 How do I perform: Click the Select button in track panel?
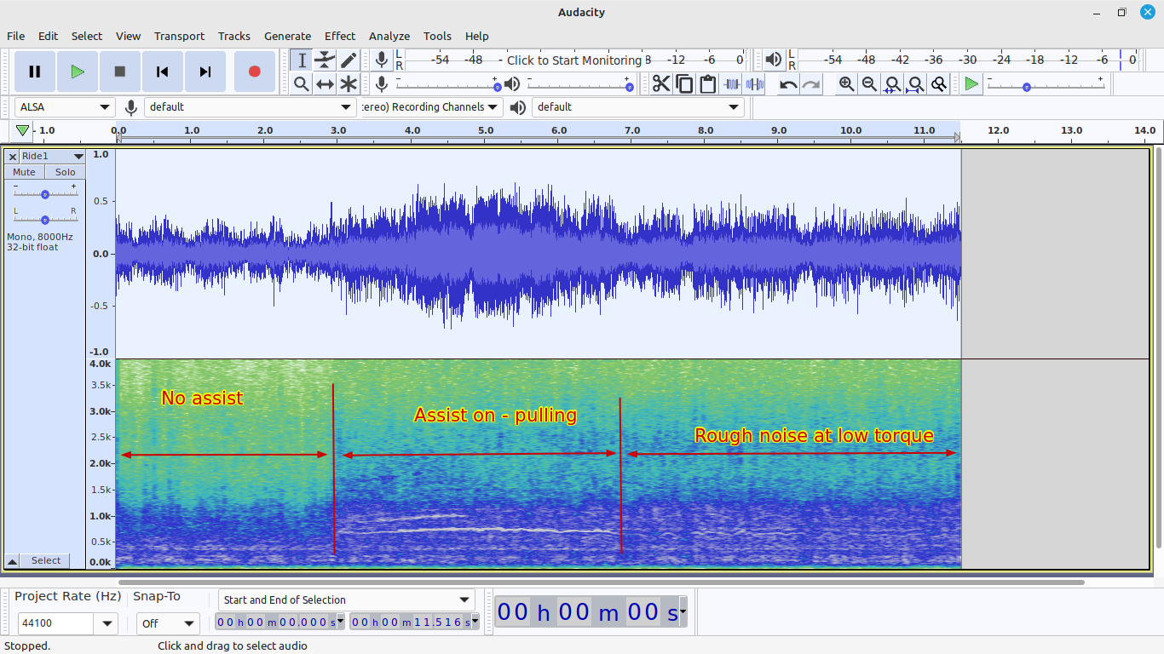click(46, 560)
